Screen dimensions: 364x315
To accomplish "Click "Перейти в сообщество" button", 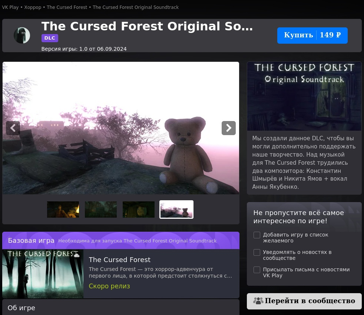I will (304, 301).
